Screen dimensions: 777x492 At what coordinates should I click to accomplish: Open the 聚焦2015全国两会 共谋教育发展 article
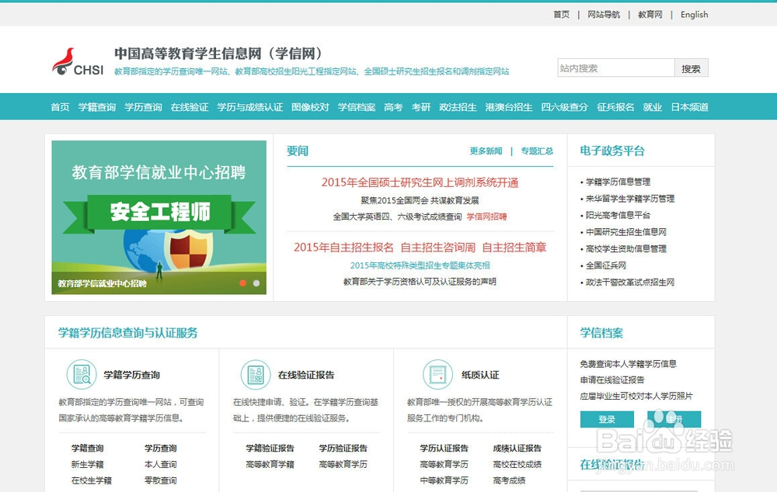click(420, 200)
